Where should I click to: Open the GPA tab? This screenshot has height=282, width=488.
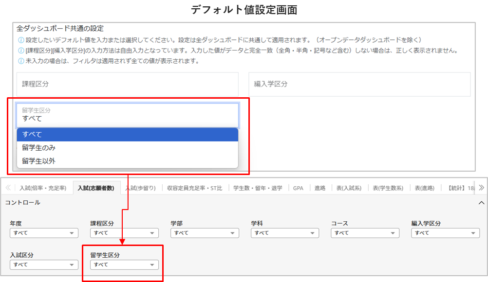[298, 188]
